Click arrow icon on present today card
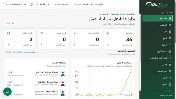This screenshot has width=176, height=99. click(x=75, y=45)
